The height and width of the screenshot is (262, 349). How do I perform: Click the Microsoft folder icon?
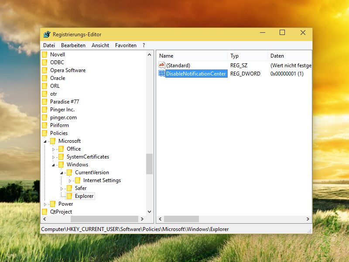[53, 141]
